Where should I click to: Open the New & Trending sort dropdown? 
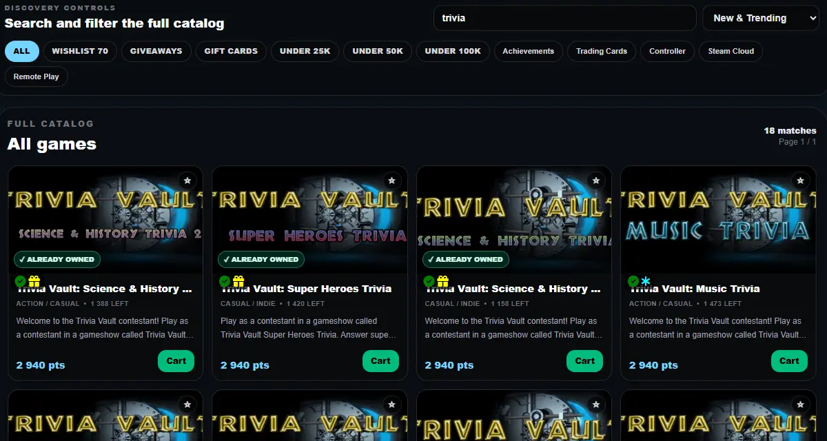pyautogui.click(x=761, y=19)
